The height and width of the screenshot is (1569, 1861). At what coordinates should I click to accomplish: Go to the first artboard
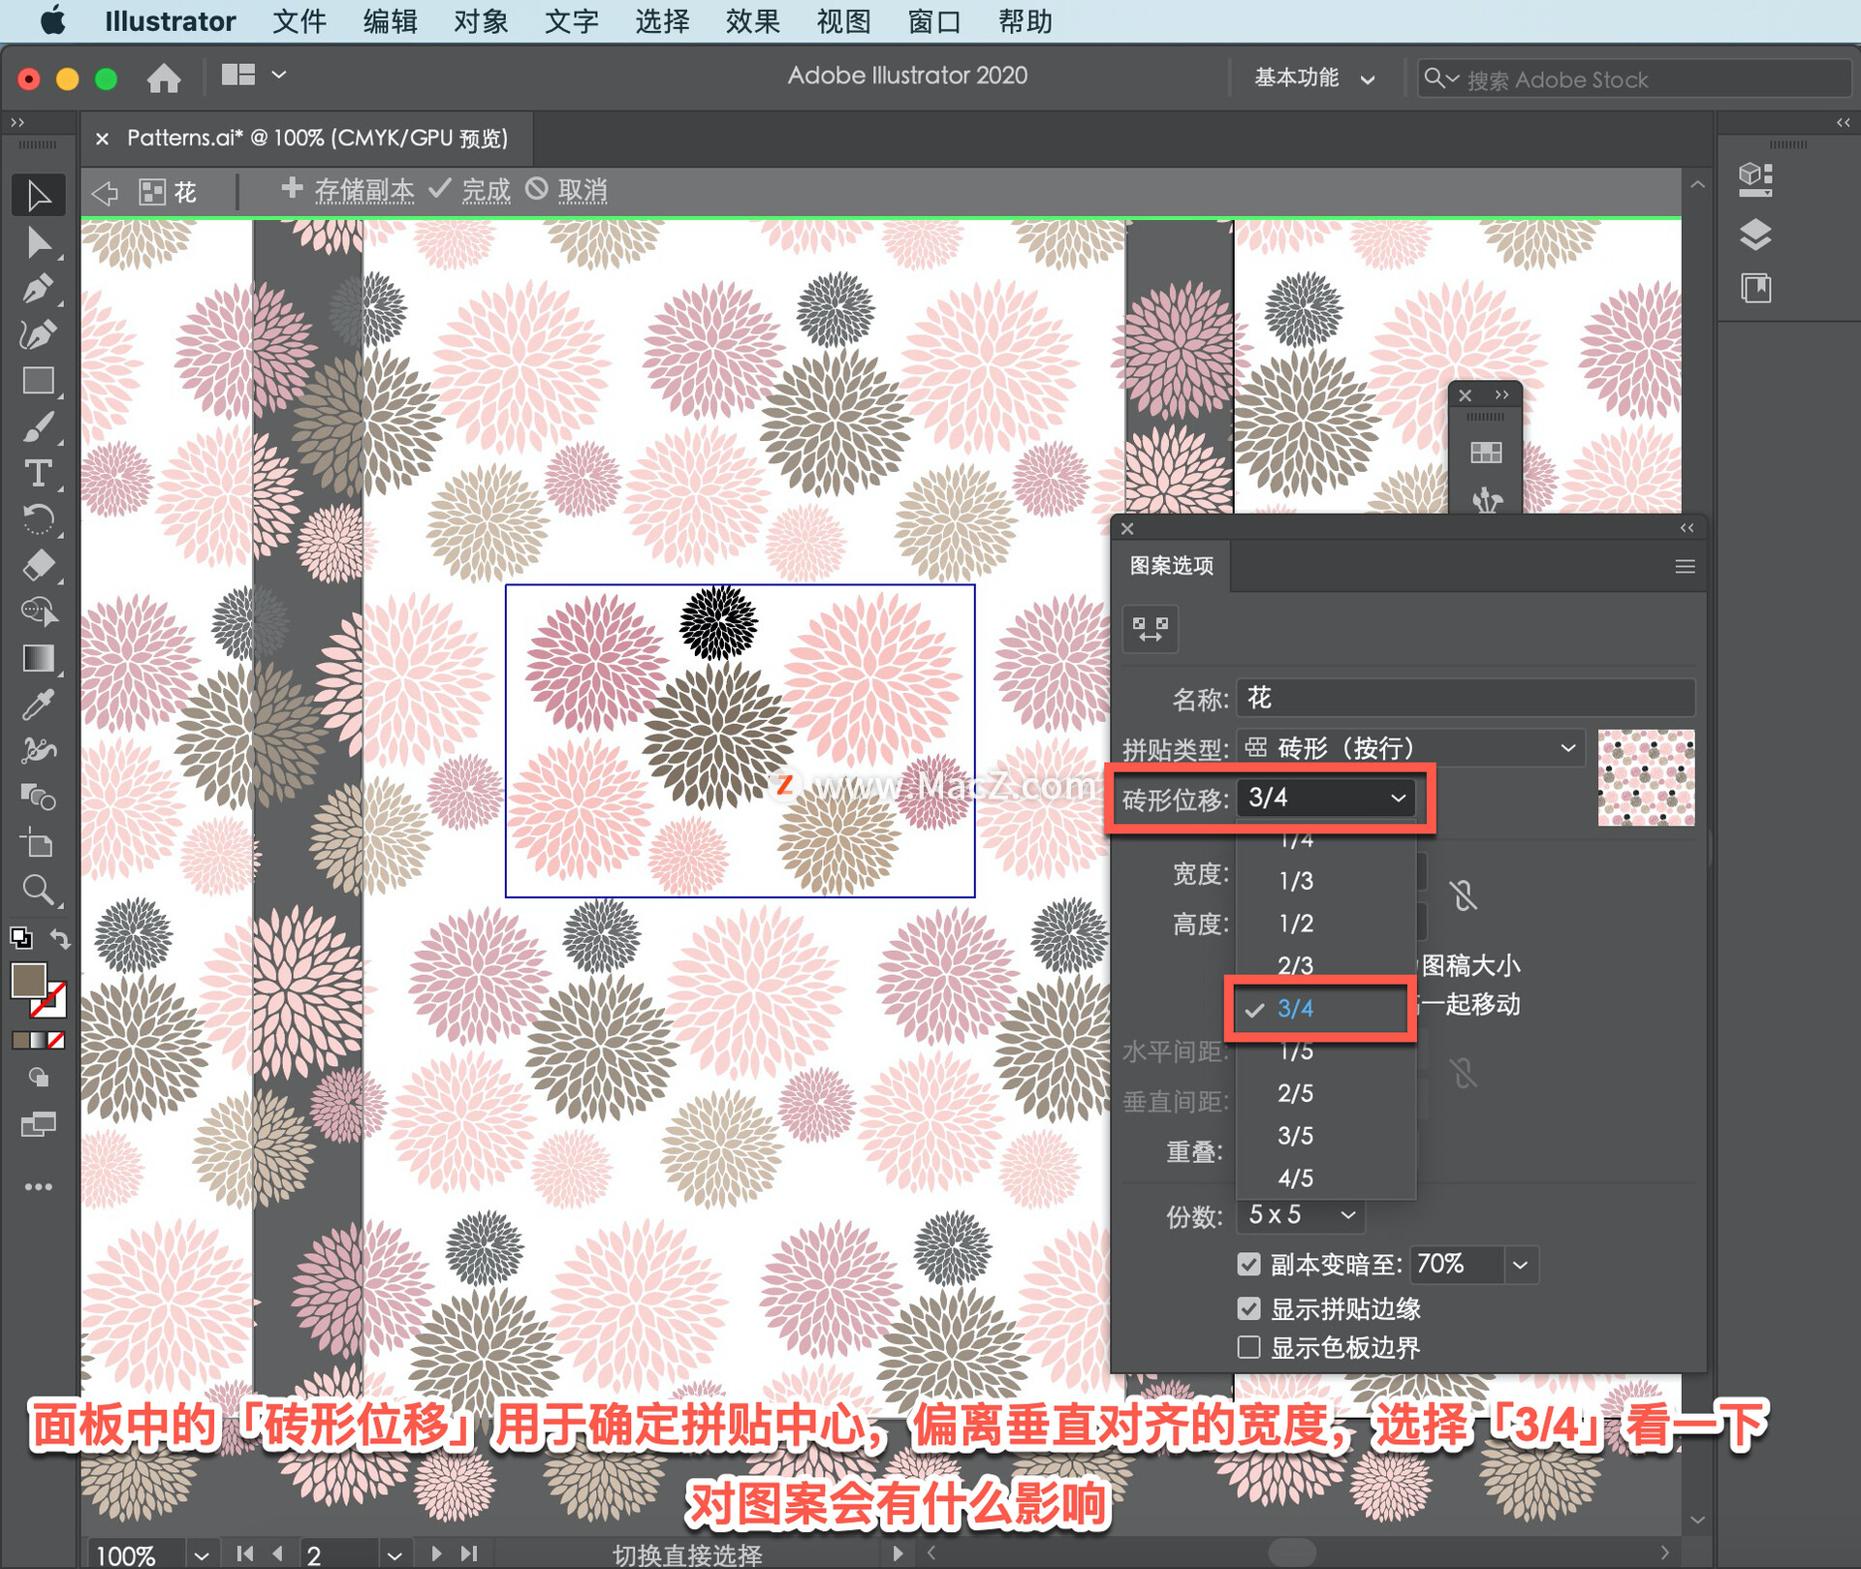(x=244, y=1553)
